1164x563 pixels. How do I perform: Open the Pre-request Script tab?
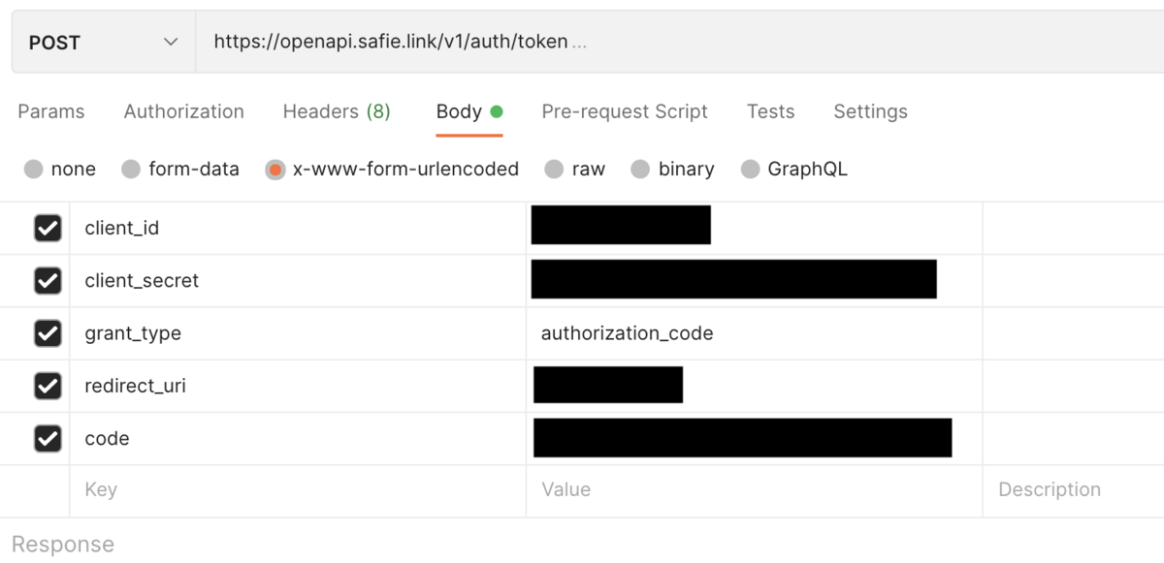(x=625, y=111)
